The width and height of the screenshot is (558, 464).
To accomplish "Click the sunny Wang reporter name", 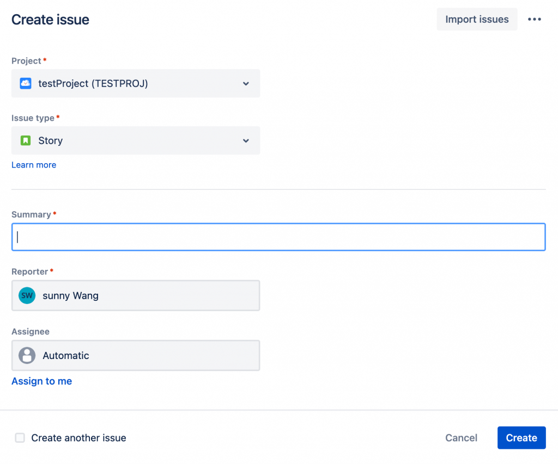I will coord(70,296).
